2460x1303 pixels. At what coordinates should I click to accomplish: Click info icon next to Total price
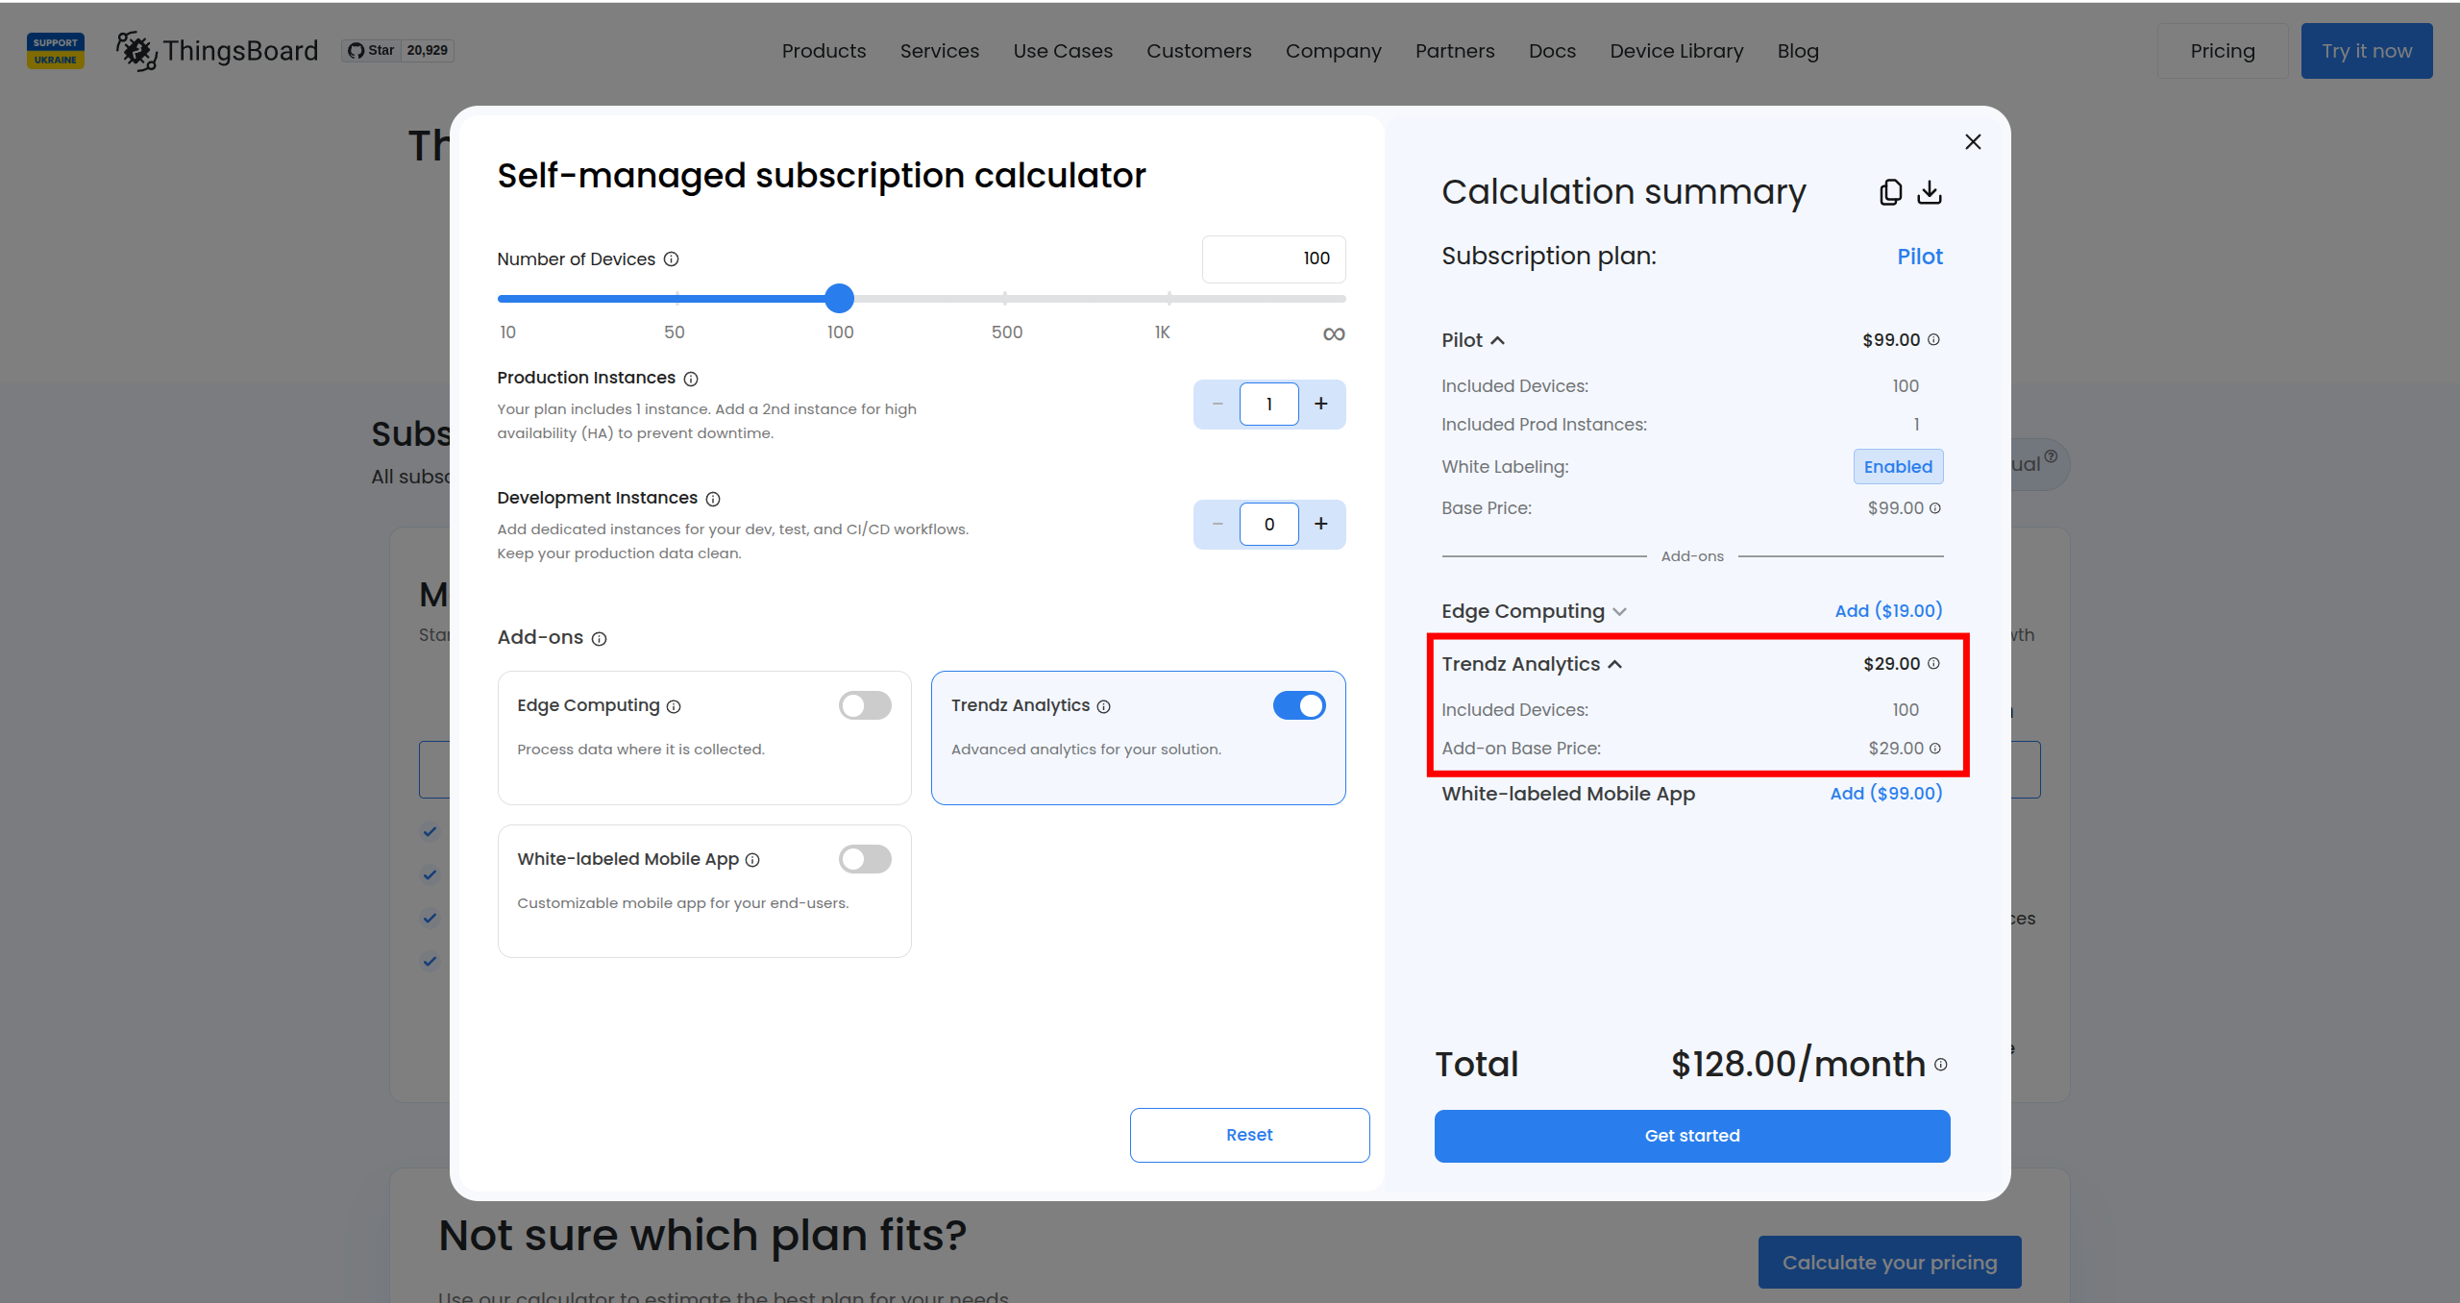coord(1941,1065)
